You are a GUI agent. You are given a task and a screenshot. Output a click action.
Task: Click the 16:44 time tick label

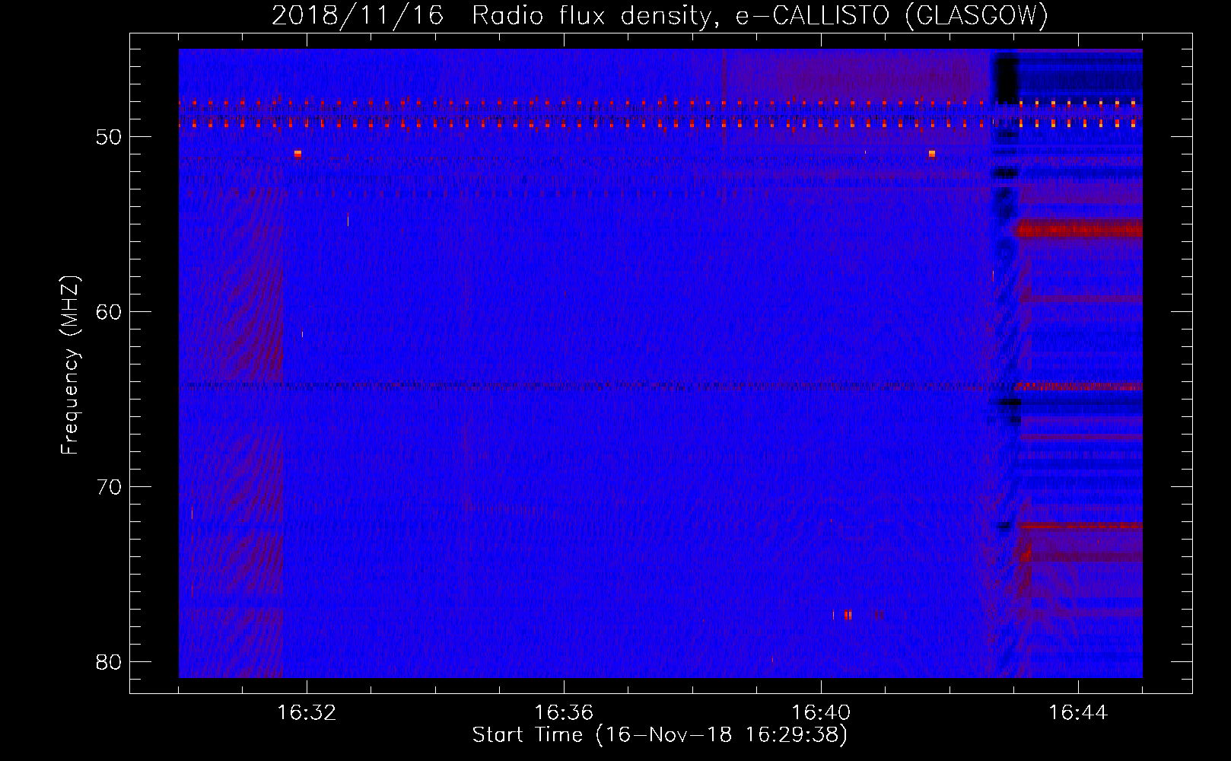[1078, 713]
